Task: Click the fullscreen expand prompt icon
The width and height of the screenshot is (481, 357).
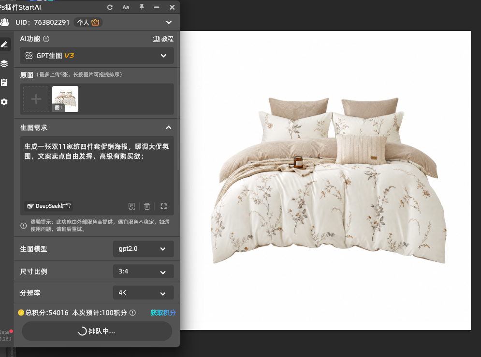Action: 164,206
